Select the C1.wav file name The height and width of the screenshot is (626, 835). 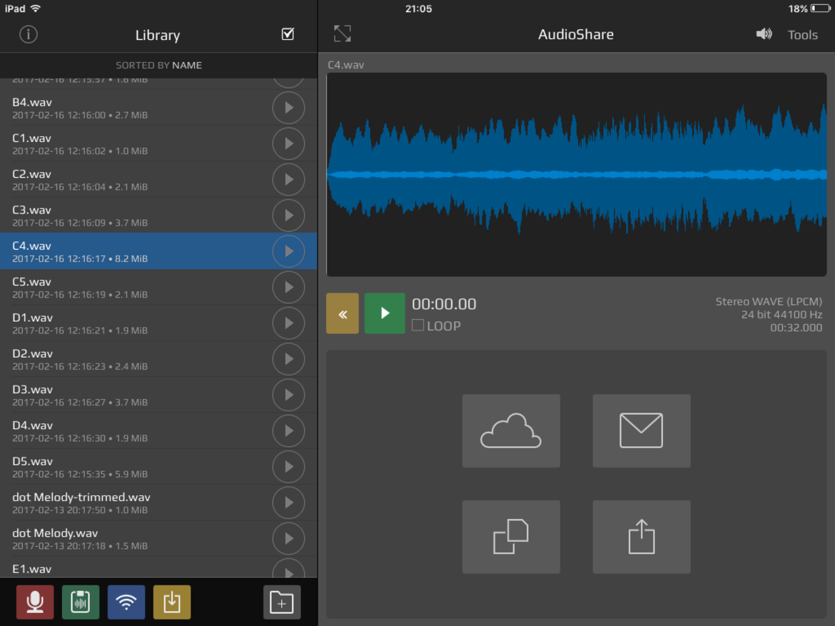pos(32,138)
